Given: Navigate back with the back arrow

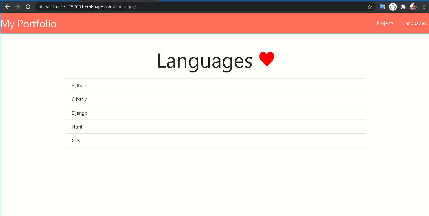Looking at the screenshot, I should click(7, 6).
